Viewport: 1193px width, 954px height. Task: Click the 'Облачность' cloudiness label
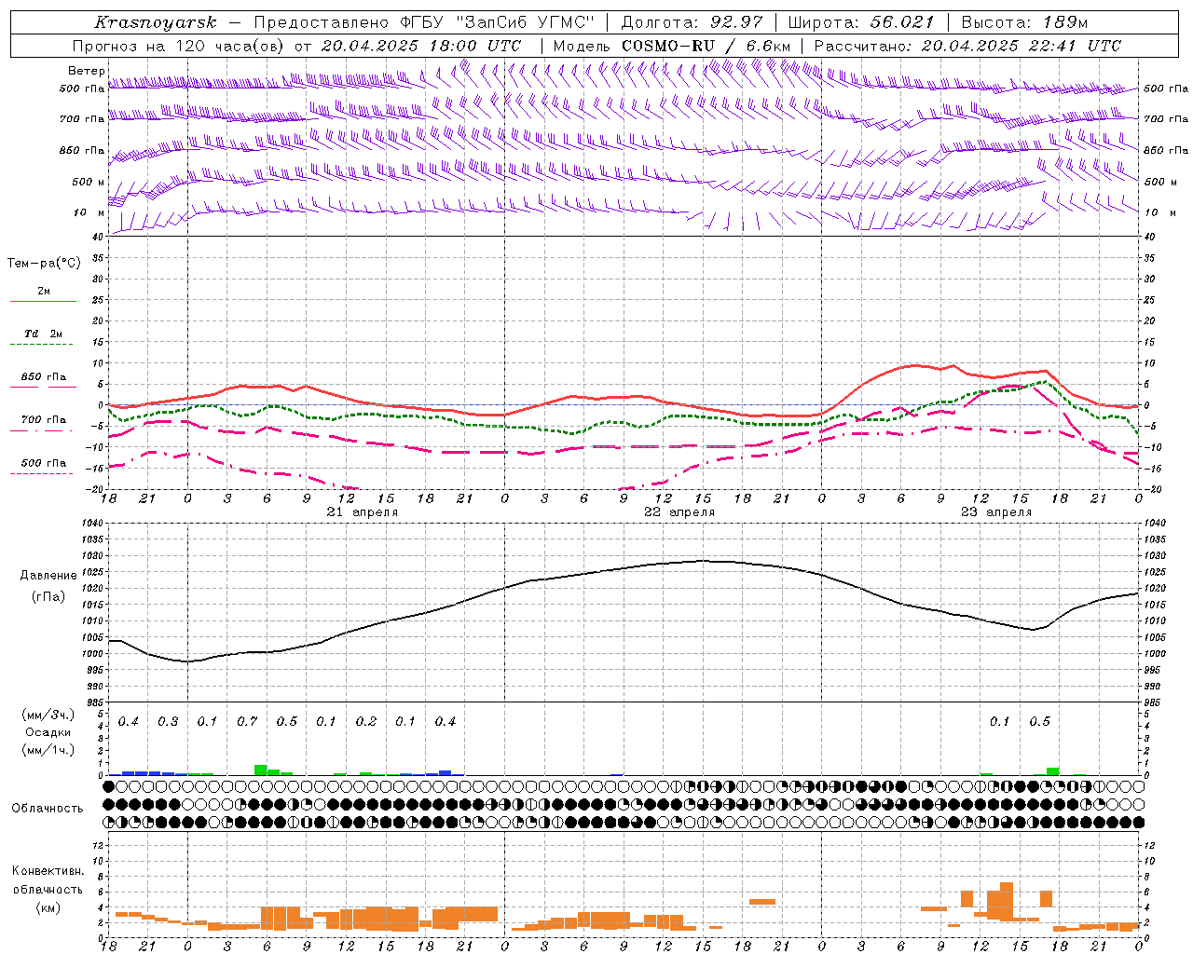pyautogui.click(x=48, y=808)
